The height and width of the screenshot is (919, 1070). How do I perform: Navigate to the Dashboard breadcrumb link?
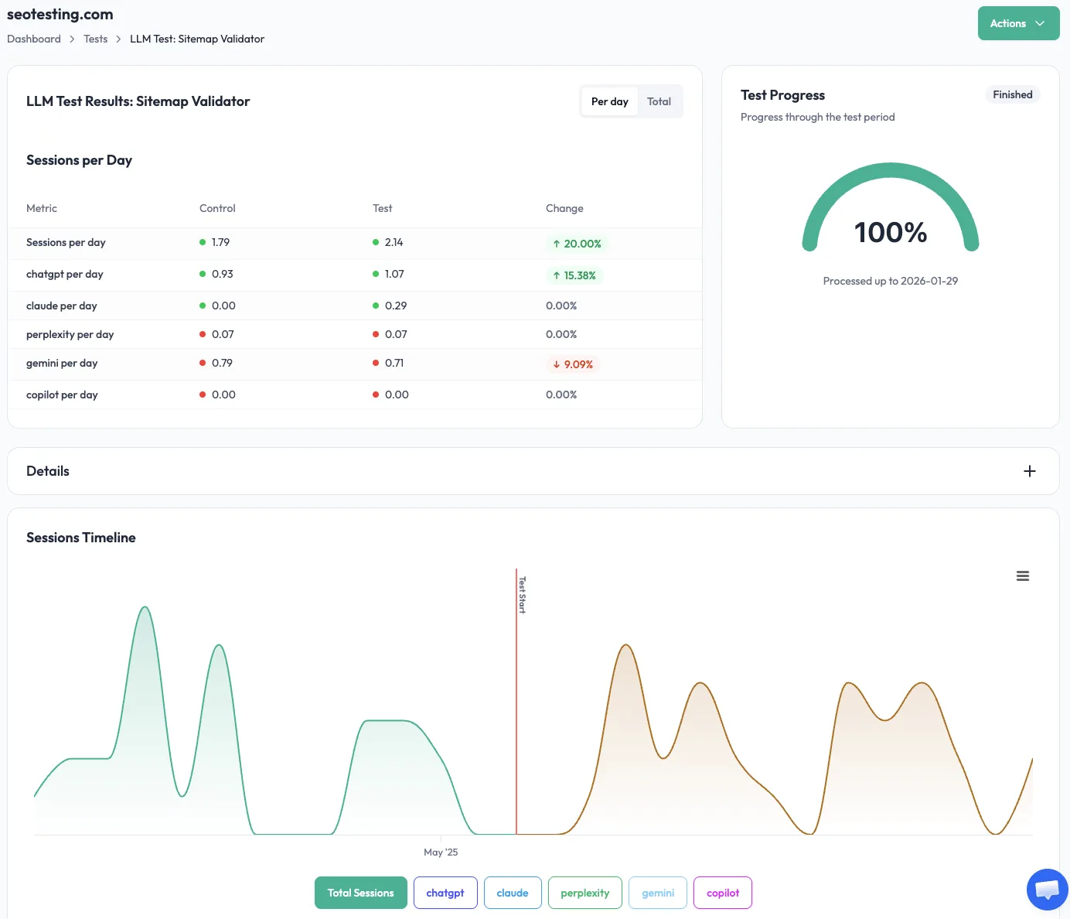(33, 39)
